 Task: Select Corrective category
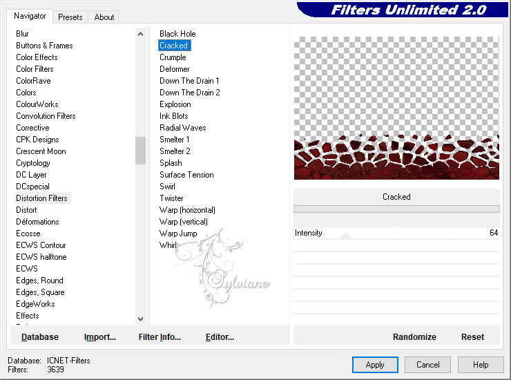(x=32, y=128)
